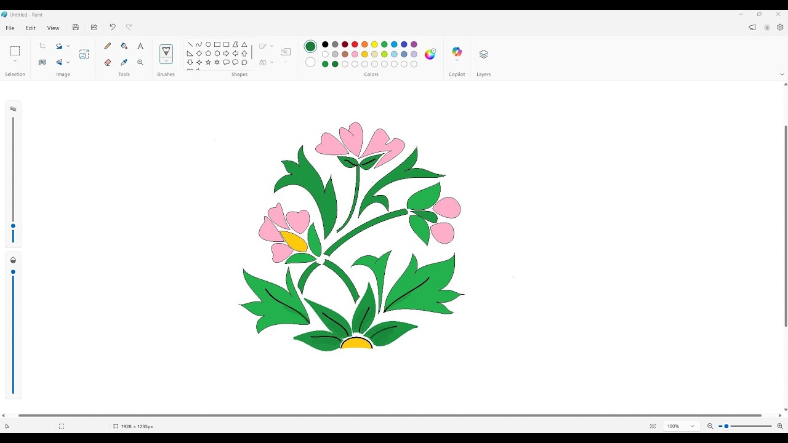Click the horizontal scrollbar thumb
The width and height of the screenshot is (788, 443).
point(390,415)
